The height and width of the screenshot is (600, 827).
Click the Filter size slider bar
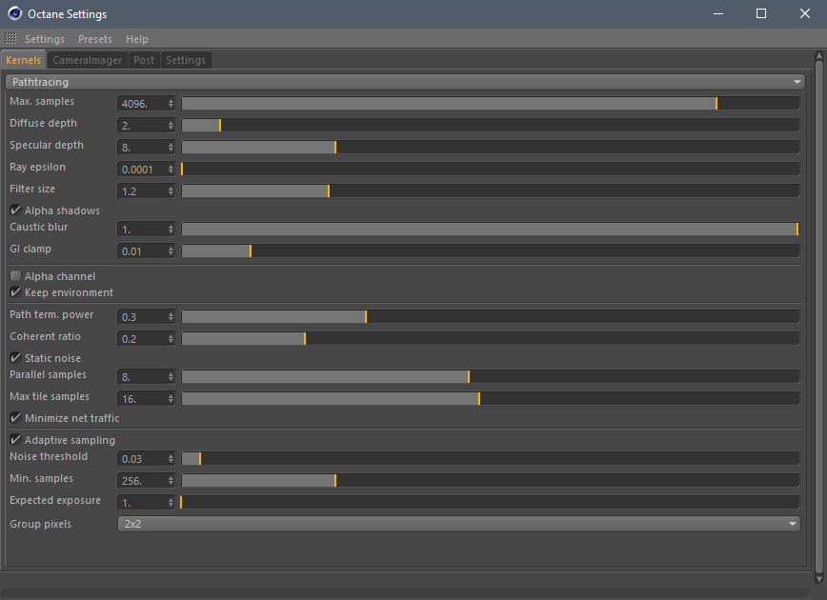coord(491,190)
